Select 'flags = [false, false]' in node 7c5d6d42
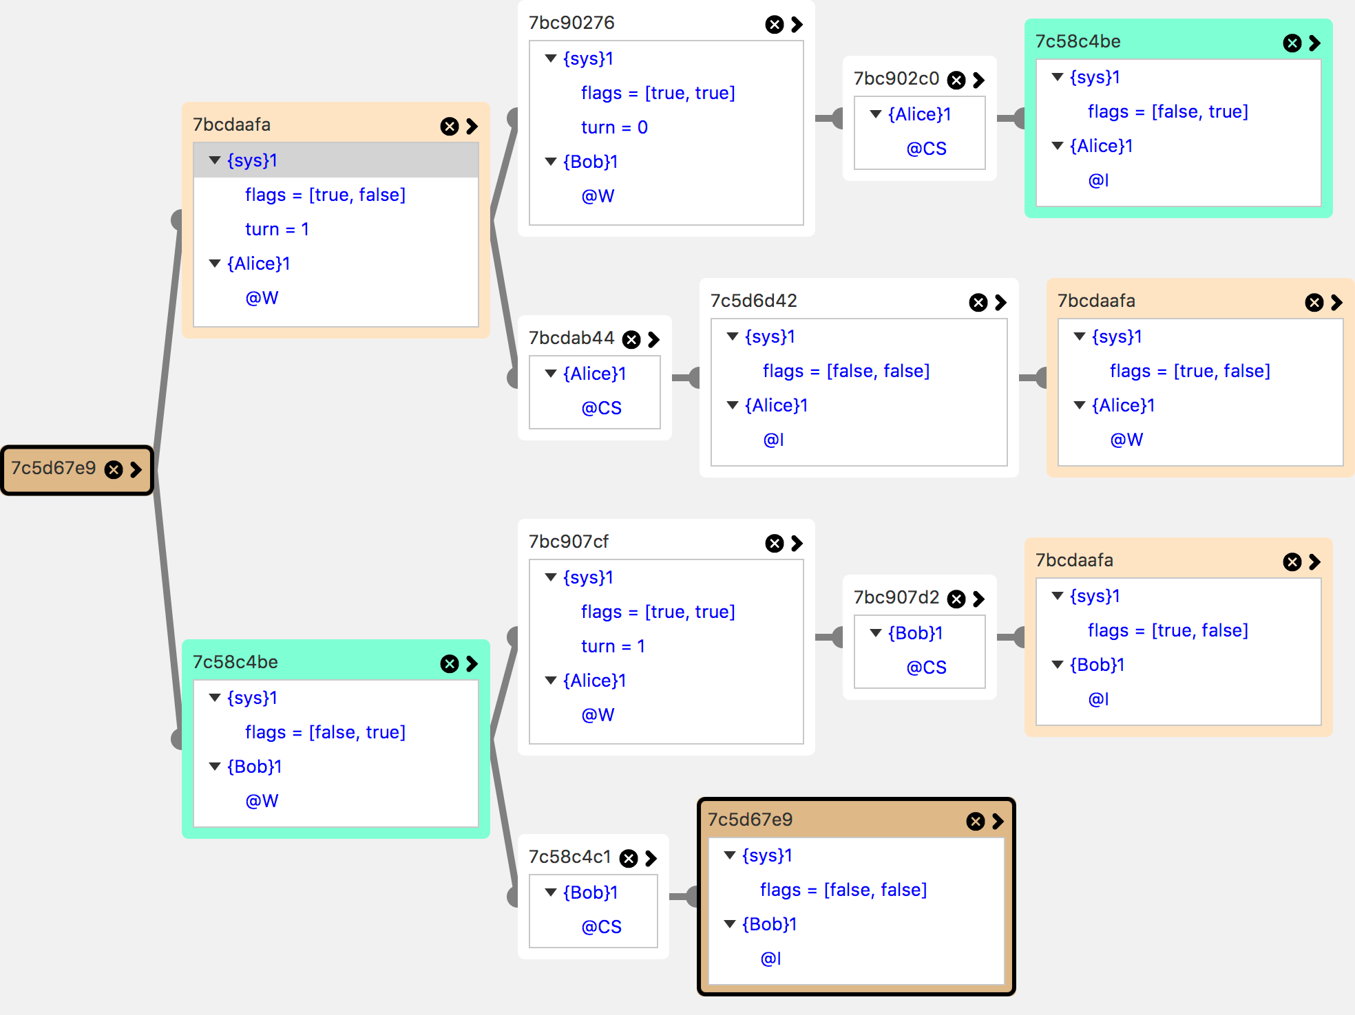This screenshot has width=1355, height=1015. (x=859, y=371)
